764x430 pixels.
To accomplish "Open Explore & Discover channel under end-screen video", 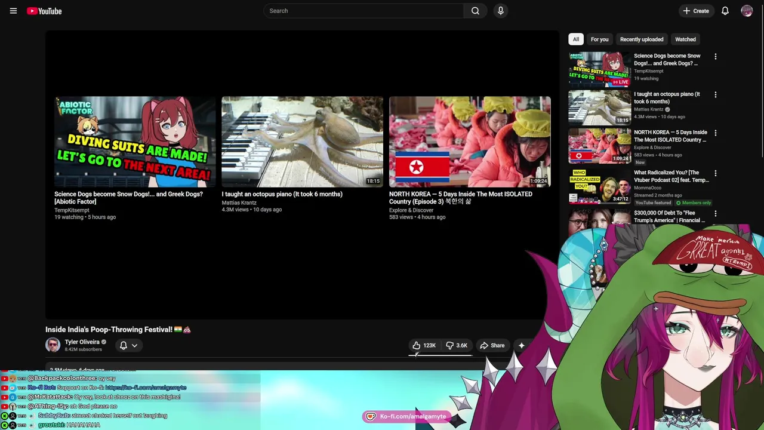I will 411,210.
